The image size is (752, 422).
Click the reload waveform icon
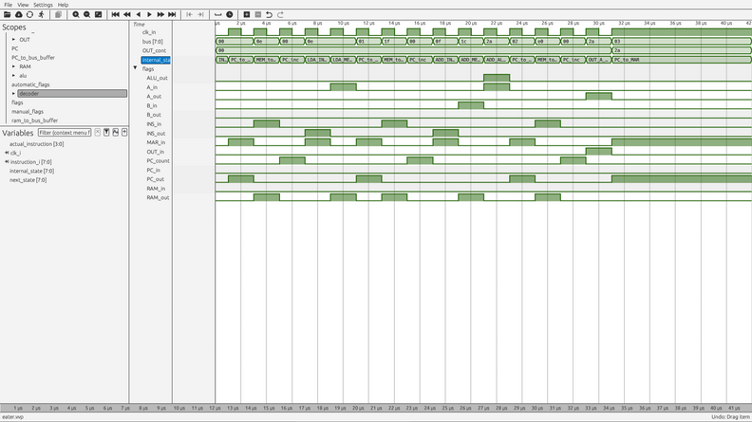click(x=29, y=14)
